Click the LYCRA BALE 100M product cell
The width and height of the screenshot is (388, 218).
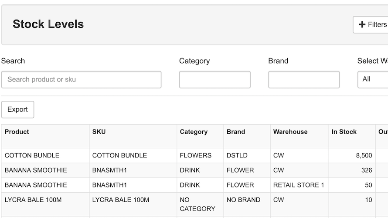(33, 200)
